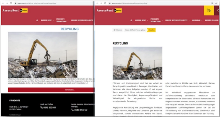Click the yellow Recycling breadcrumb
This screenshot has width=220, height=117.
151,30
